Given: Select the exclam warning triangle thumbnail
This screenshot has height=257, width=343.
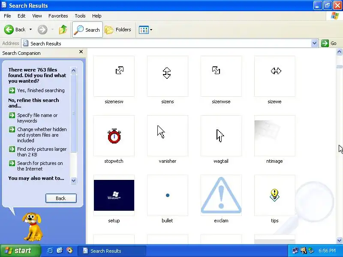Looking at the screenshot, I should 221,195.
